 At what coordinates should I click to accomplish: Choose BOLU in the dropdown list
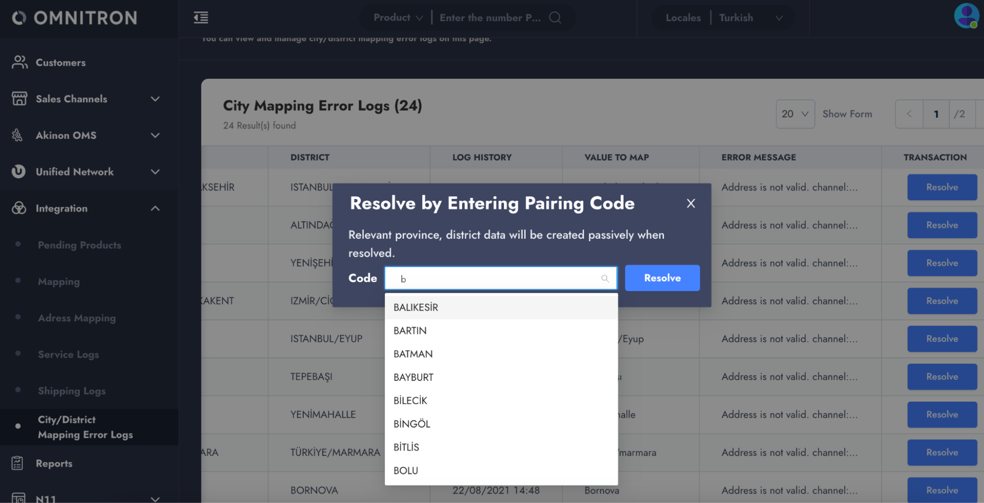click(406, 471)
